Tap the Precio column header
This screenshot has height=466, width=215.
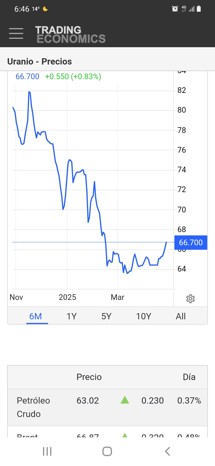coord(89,377)
